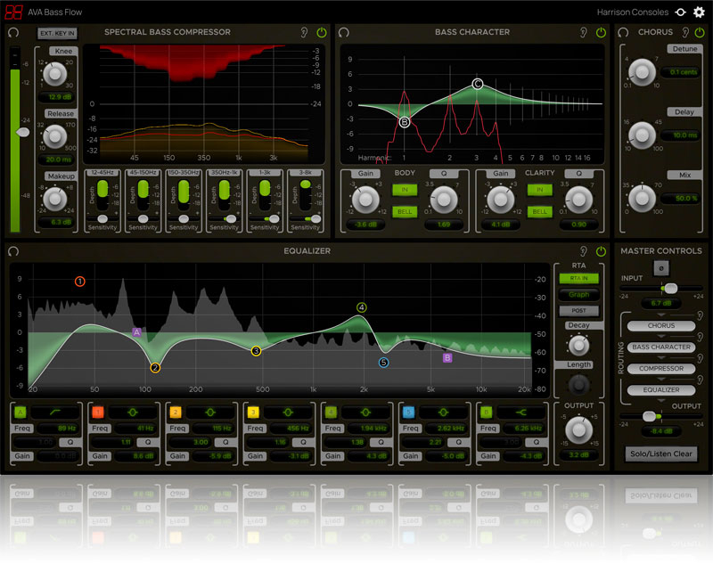The image size is (713, 564).
Task: Click the routing ear icon beside Chorus
Action: tap(700, 315)
